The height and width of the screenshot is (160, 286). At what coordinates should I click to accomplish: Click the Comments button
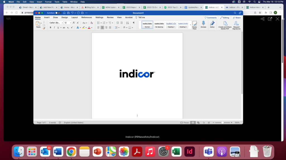click(x=210, y=17)
